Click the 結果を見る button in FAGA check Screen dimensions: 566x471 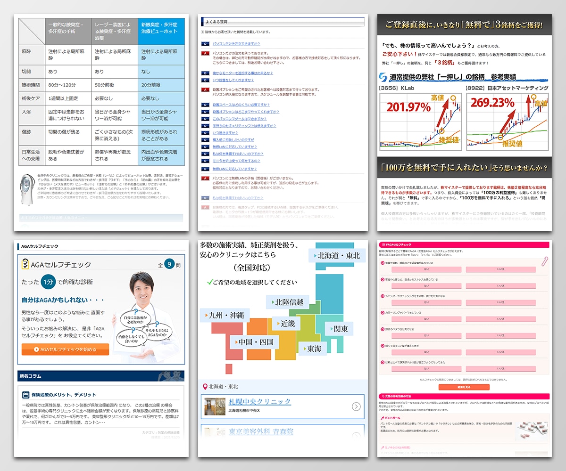coord(464,387)
